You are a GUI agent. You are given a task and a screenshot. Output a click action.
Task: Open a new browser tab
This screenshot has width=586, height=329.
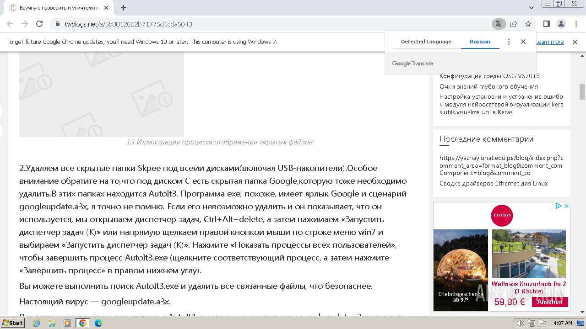point(124,8)
